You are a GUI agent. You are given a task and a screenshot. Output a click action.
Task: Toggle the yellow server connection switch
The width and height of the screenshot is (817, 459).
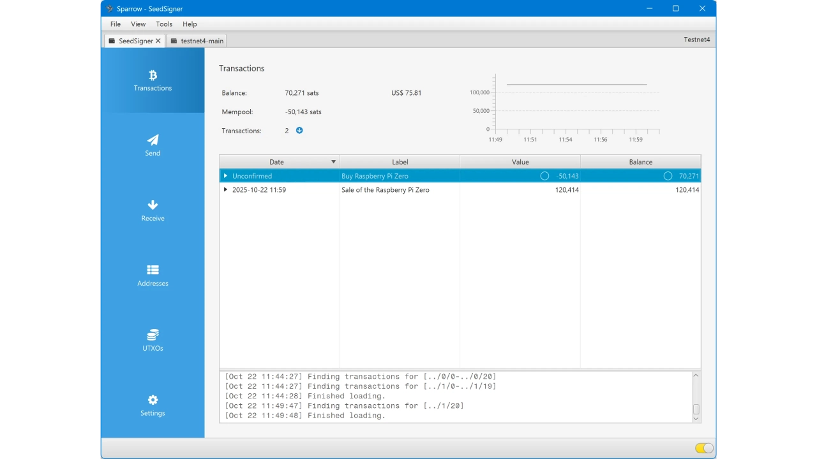(x=704, y=448)
